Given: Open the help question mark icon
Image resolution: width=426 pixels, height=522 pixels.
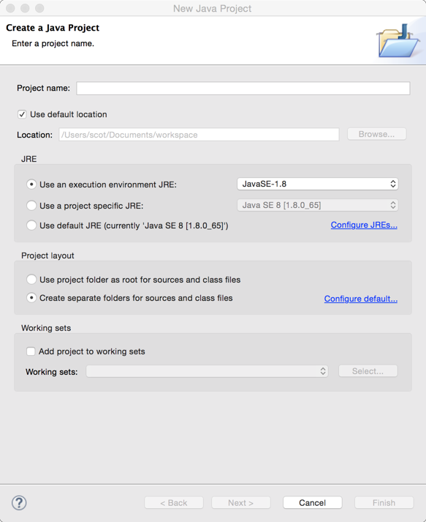Looking at the screenshot, I should (x=19, y=503).
